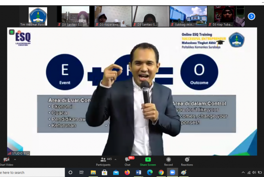Show hidden system tray icons
264x177 pixels.
point(243,173)
